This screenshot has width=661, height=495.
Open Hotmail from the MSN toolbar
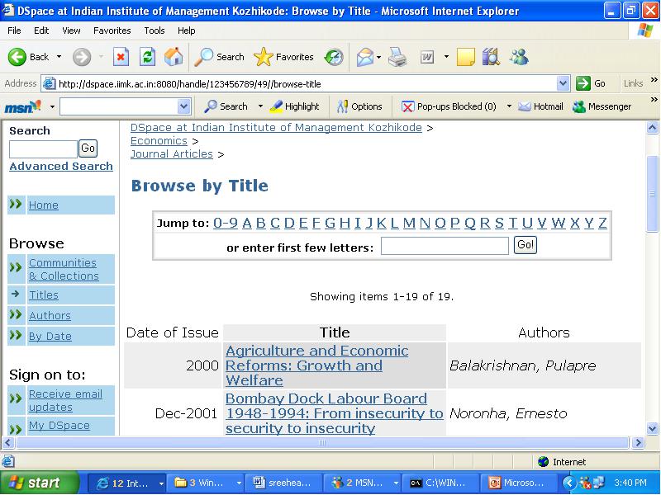pyautogui.click(x=540, y=106)
